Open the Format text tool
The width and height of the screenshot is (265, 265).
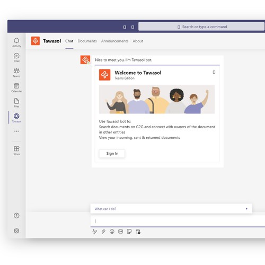95,232
